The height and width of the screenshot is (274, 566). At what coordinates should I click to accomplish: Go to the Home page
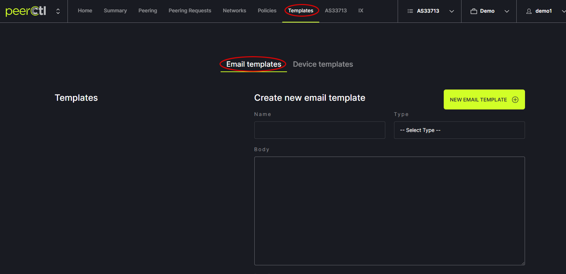[85, 11]
